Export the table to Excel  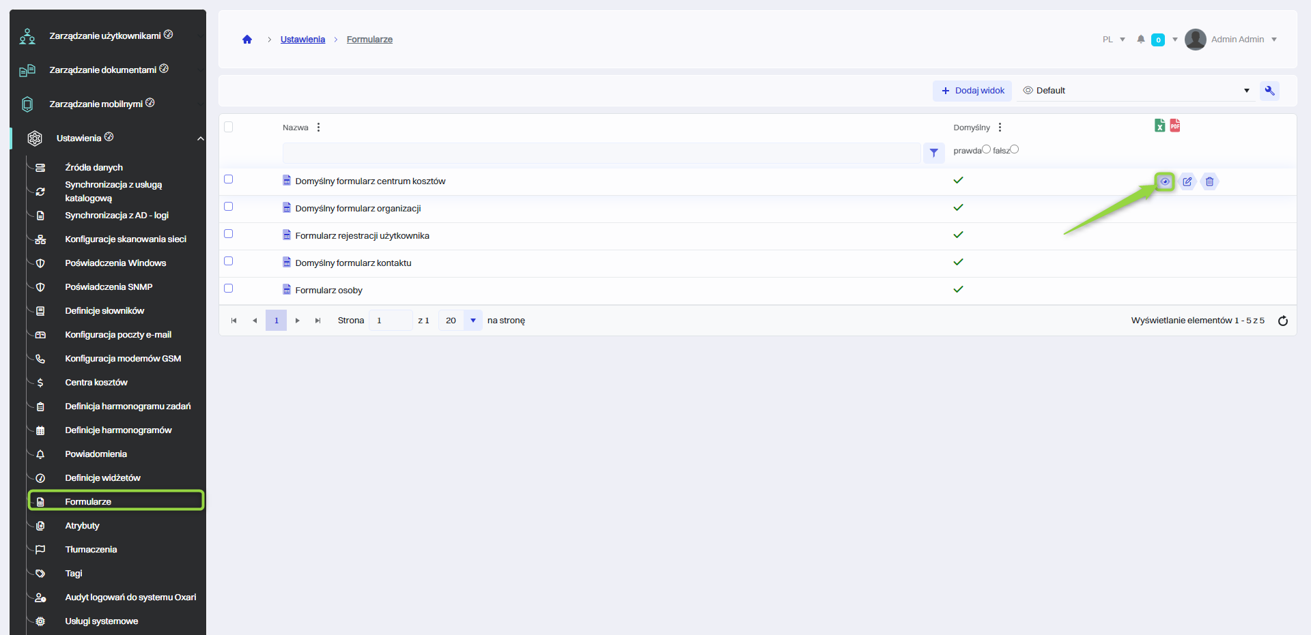[1159, 125]
